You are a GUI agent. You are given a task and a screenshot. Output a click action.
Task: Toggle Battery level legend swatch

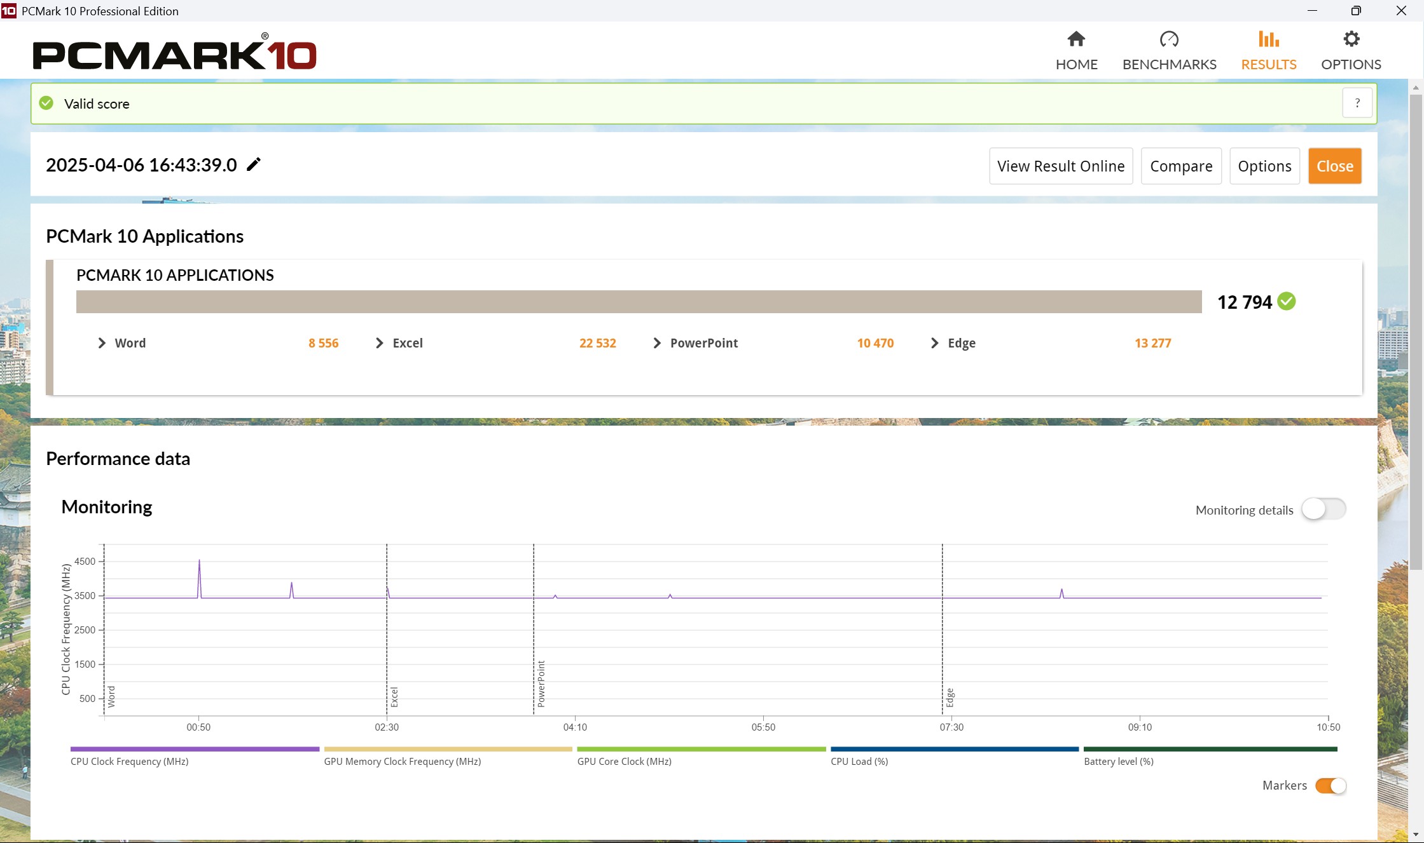[1210, 749]
